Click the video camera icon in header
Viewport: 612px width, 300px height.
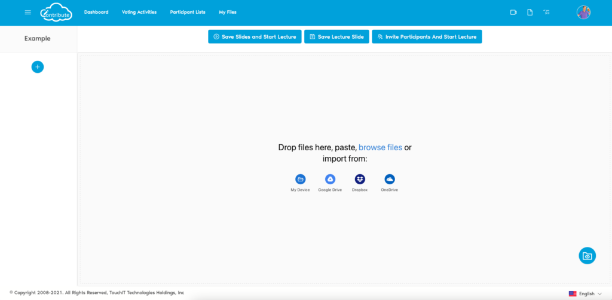(x=513, y=13)
